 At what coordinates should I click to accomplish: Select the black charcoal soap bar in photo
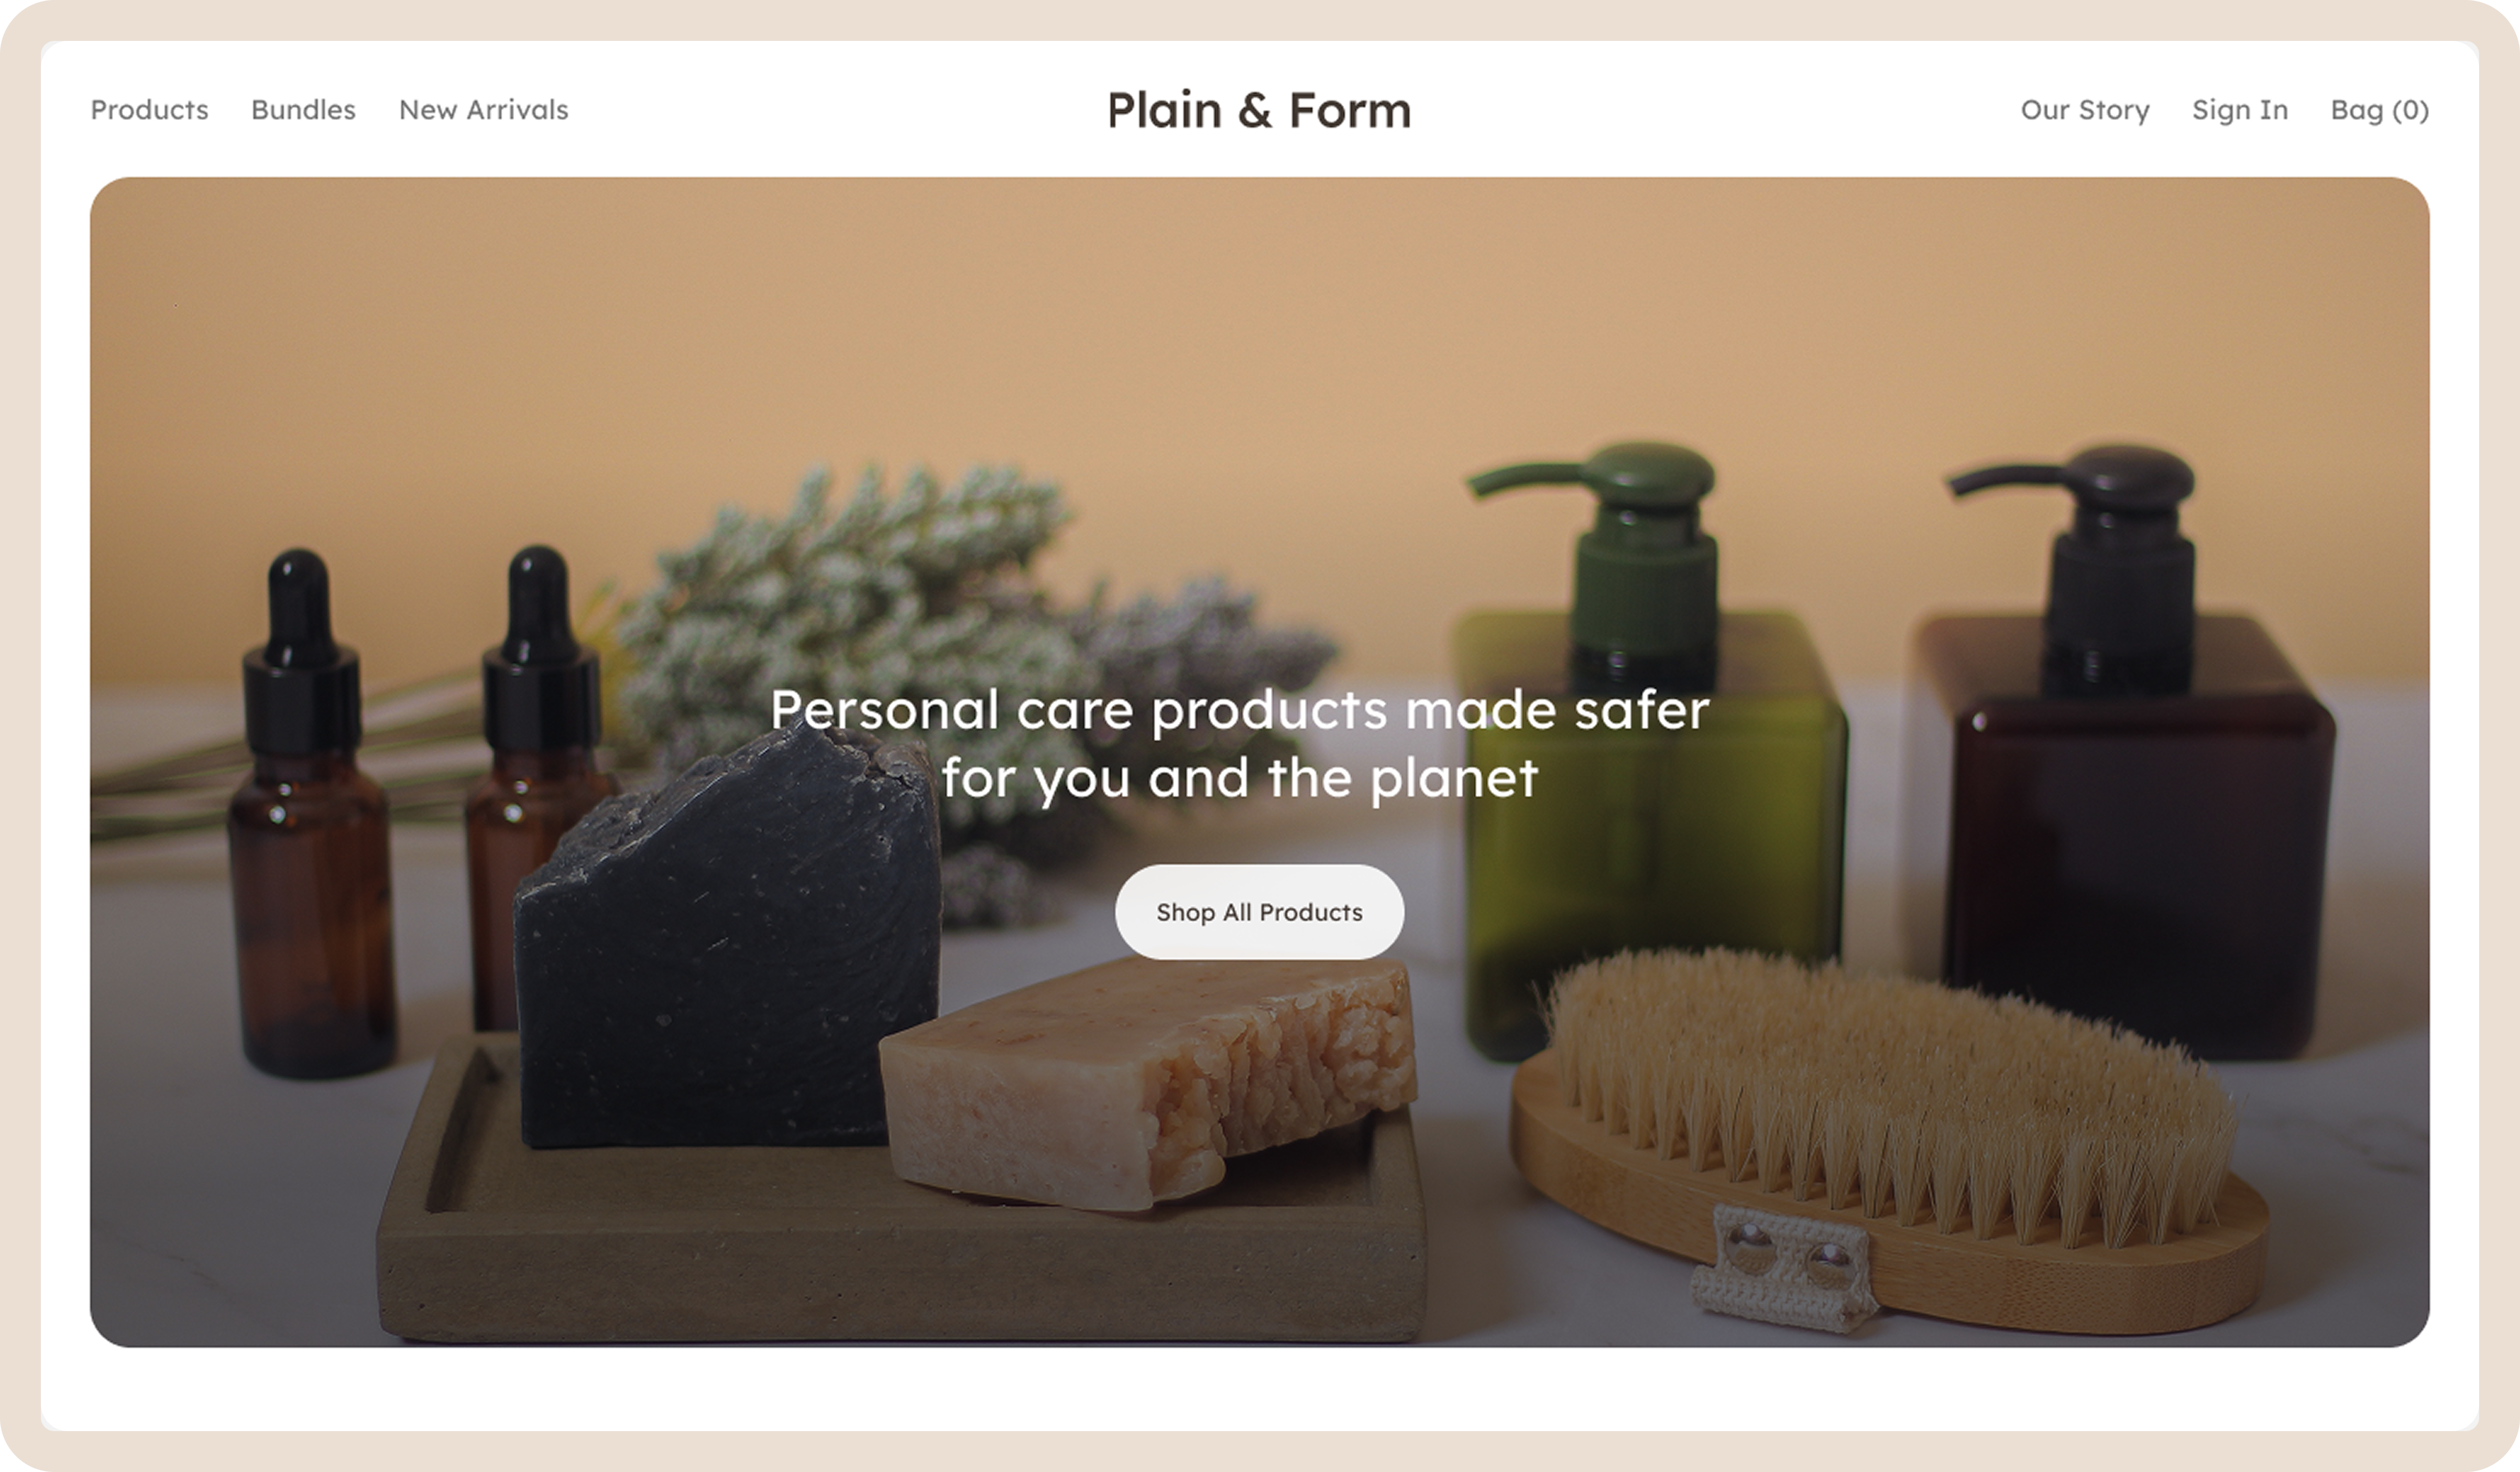tap(727, 936)
